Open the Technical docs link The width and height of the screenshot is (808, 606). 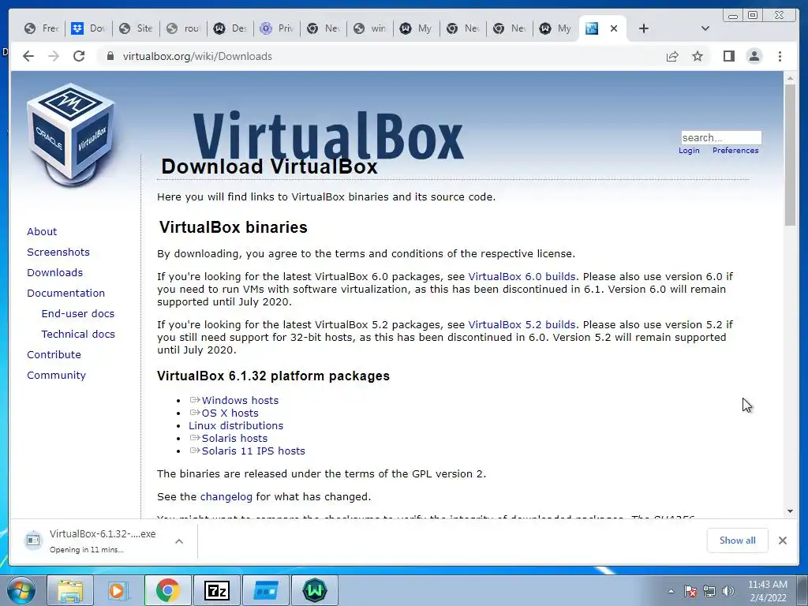[x=78, y=335]
